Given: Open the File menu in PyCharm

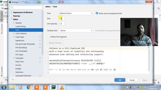Looking at the screenshot, I should 2,5.
